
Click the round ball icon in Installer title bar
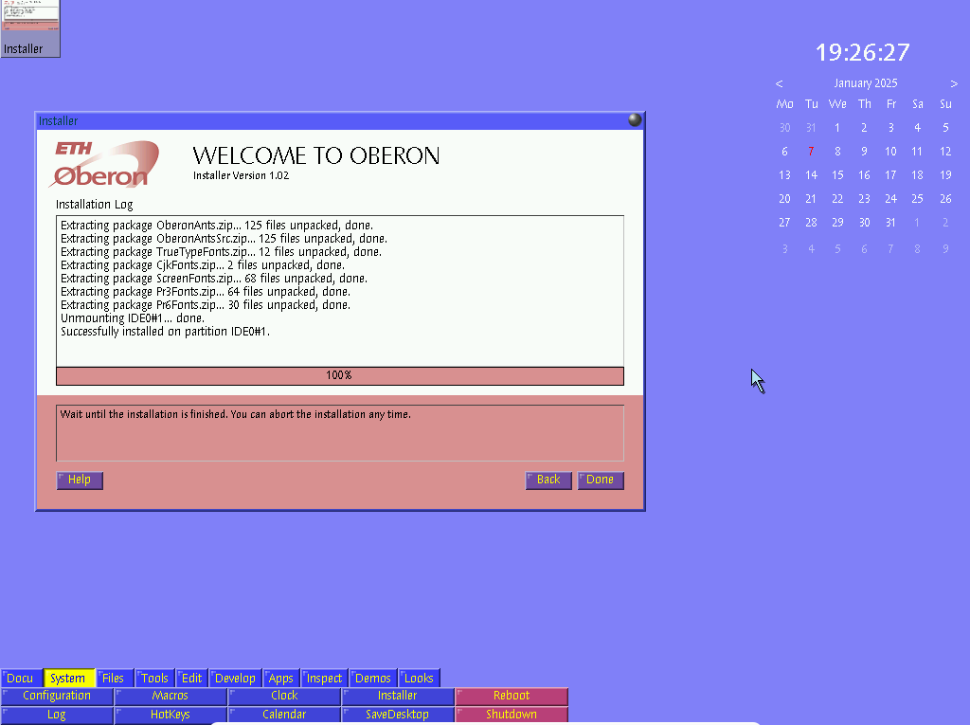pos(634,120)
